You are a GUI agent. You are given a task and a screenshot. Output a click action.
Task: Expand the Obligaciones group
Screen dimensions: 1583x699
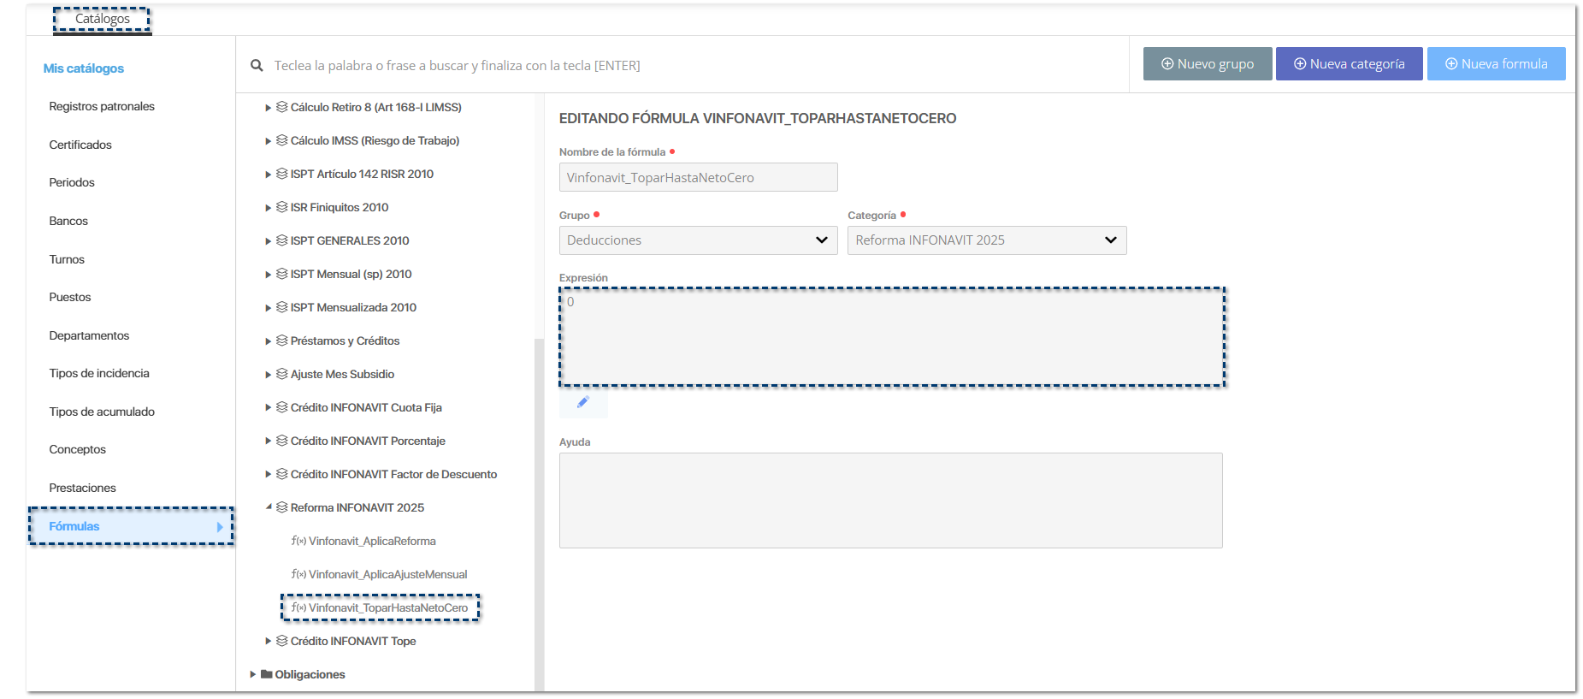click(x=253, y=674)
